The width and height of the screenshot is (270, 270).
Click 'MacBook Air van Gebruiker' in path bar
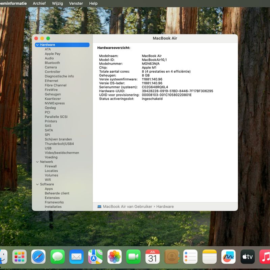pyautogui.click(x=128, y=207)
